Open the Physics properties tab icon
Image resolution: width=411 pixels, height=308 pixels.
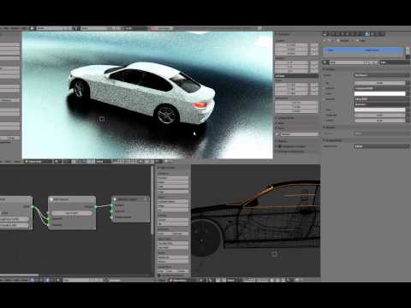pyautogui.click(x=383, y=33)
